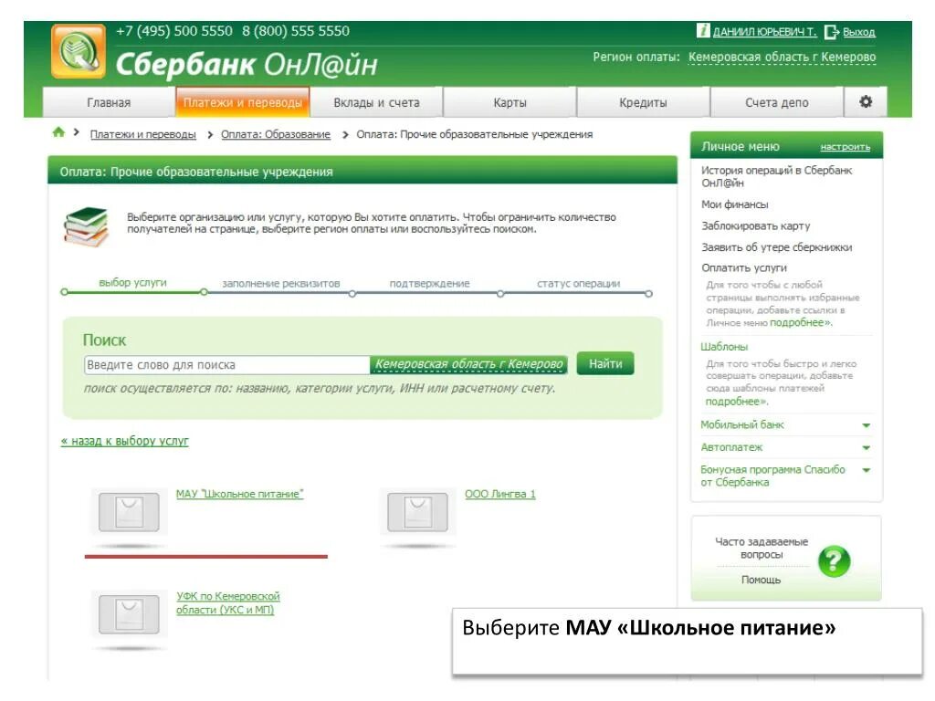Select Заявить об утере сберкнижки
Image resolution: width=935 pixels, height=701 pixels.
[x=776, y=246]
